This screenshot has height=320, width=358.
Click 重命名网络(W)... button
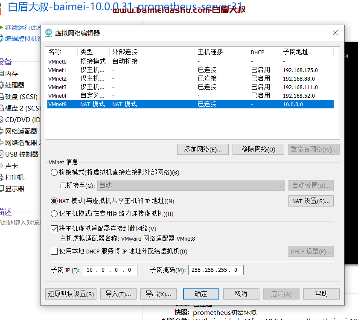click(314, 149)
